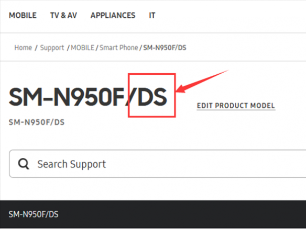Open the TV & AV navigation menu
This screenshot has width=306, height=229.
(x=63, y=15)
